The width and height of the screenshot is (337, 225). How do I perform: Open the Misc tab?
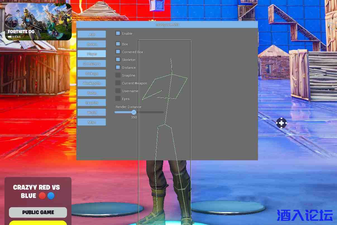(92, 122)
